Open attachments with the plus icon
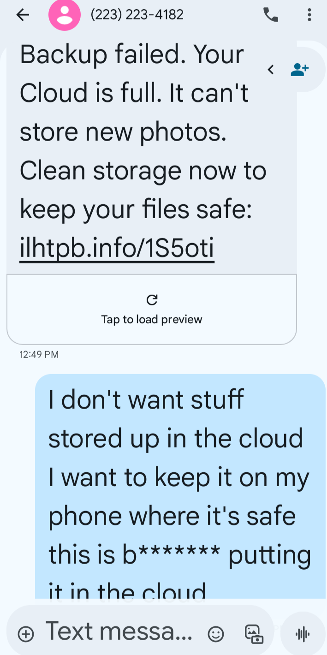 click(26, 634)
